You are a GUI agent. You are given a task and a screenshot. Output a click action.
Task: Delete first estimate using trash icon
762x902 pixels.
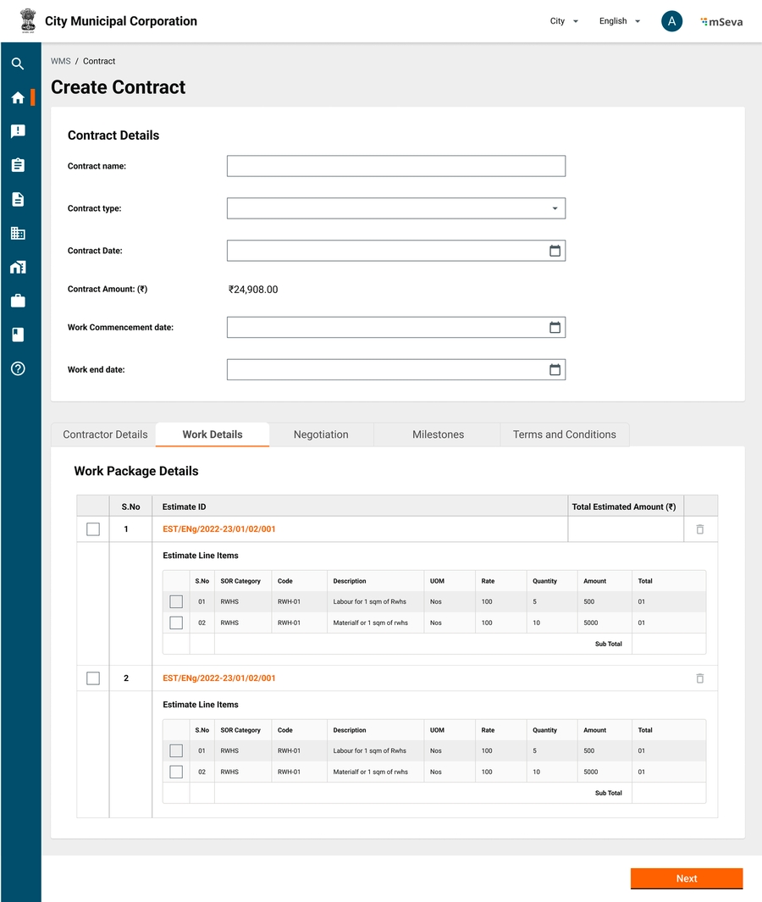[699, 529]
